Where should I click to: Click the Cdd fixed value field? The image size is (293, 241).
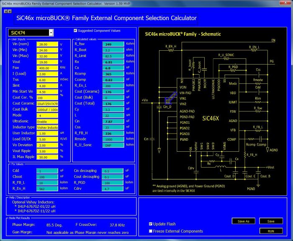point(47,171)
